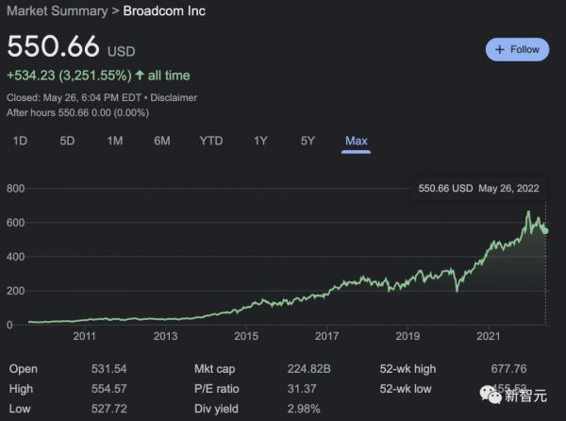Show the YTD price range

click(x=211, y=141)
